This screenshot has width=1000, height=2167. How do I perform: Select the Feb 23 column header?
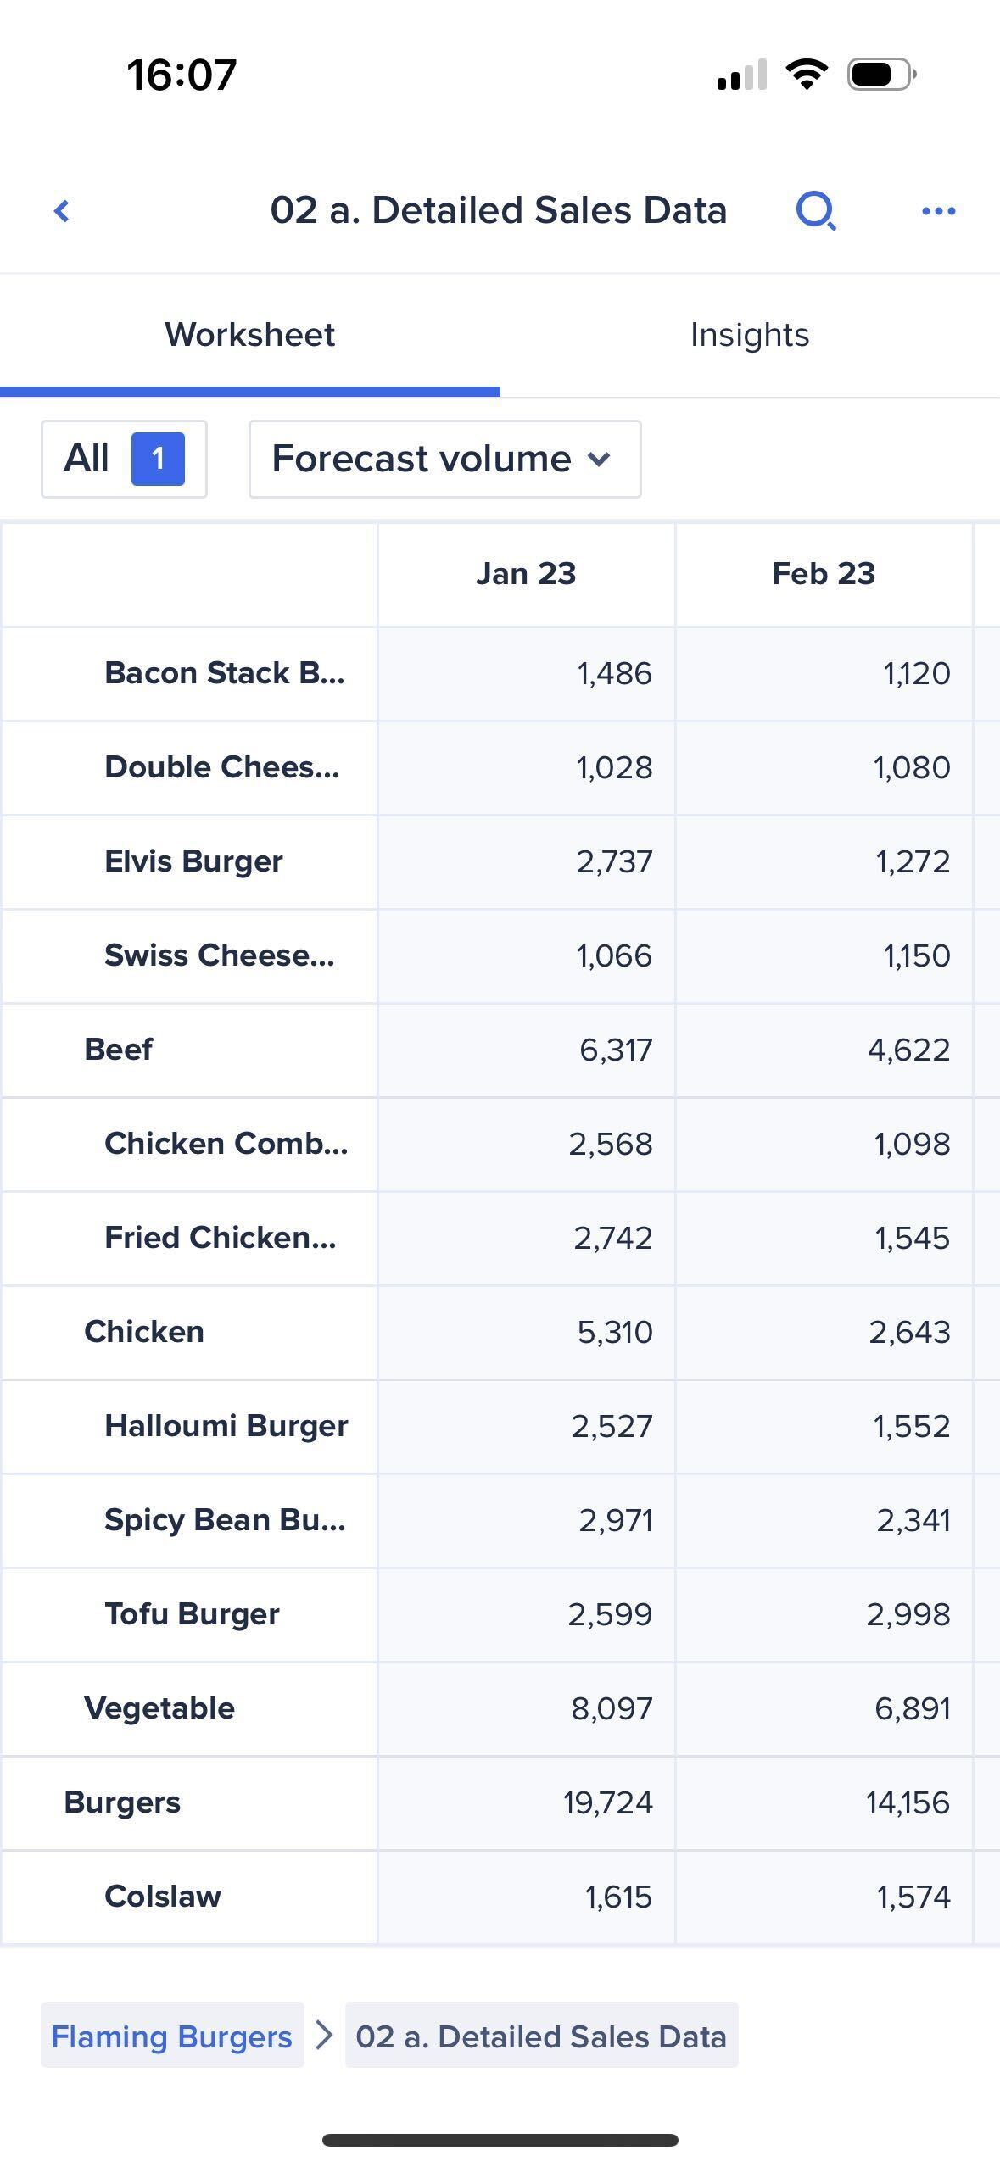(x=824, y=574)
